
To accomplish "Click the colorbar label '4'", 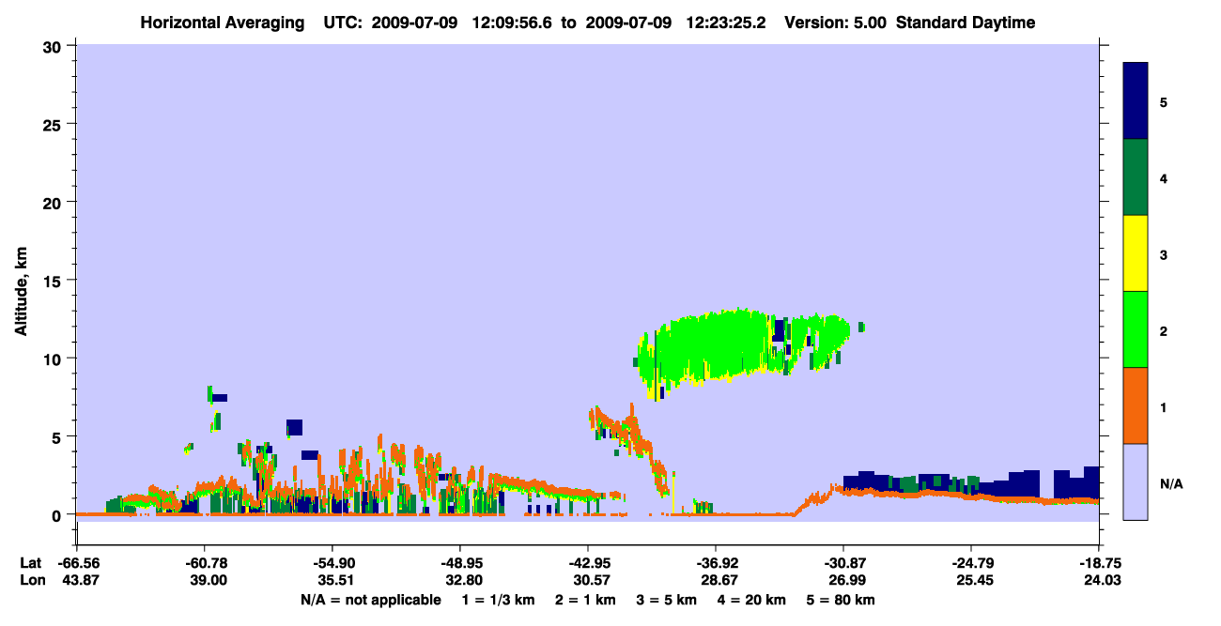I will [x=1164, y=178].
